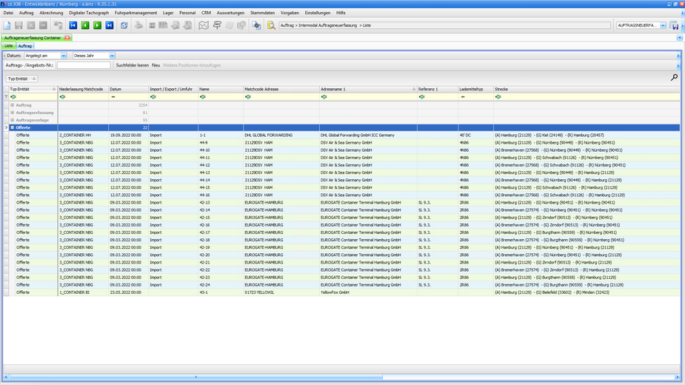Sort by Datum column header
The image size is (685, 385).
128,89
